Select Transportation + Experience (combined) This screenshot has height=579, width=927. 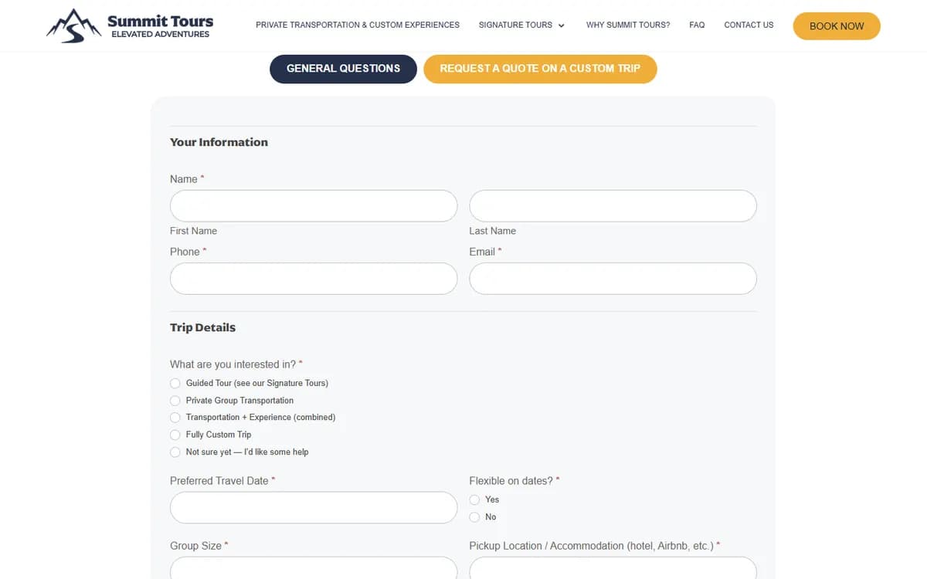coord(175,418)
